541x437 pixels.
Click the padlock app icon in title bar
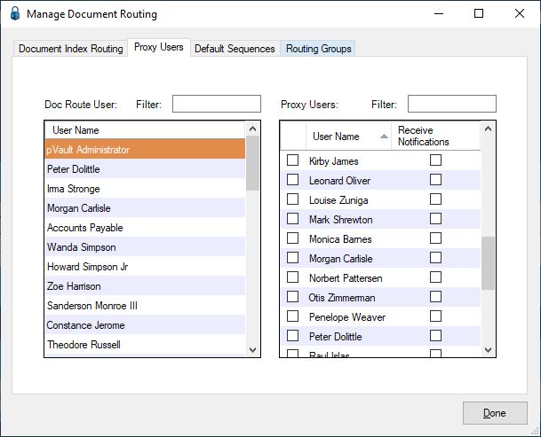point(15,14)
